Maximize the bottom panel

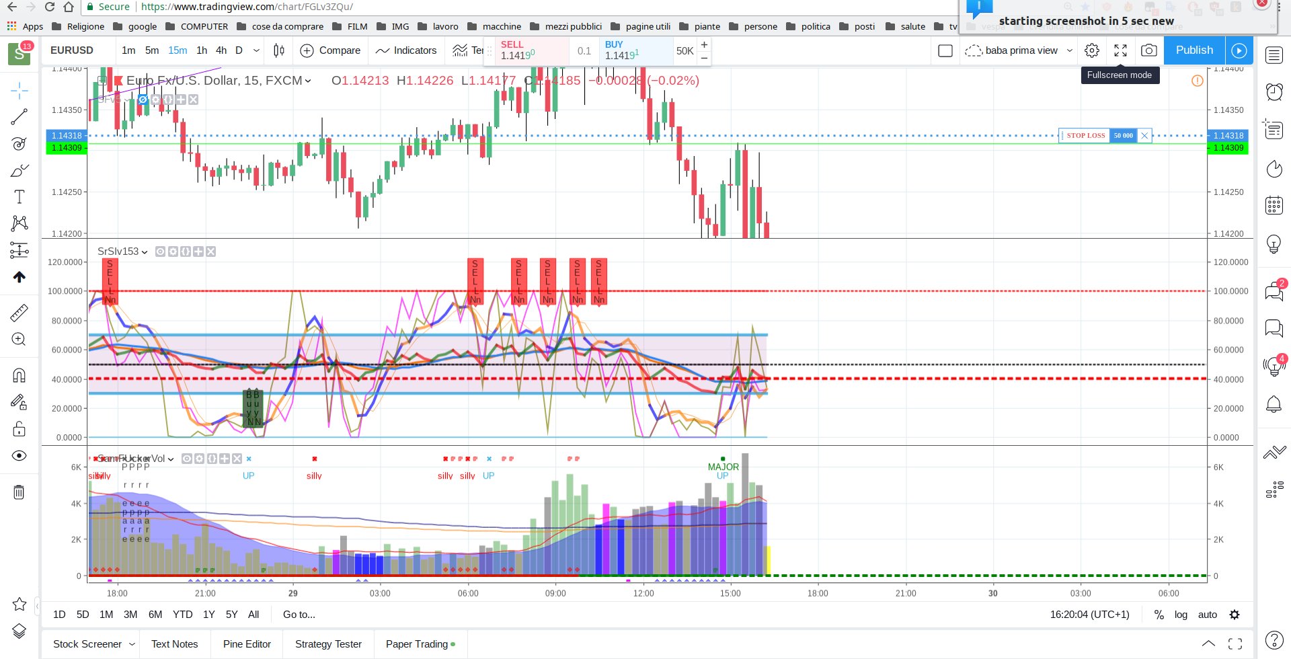pyautogui.click(x=1235, y=644)
